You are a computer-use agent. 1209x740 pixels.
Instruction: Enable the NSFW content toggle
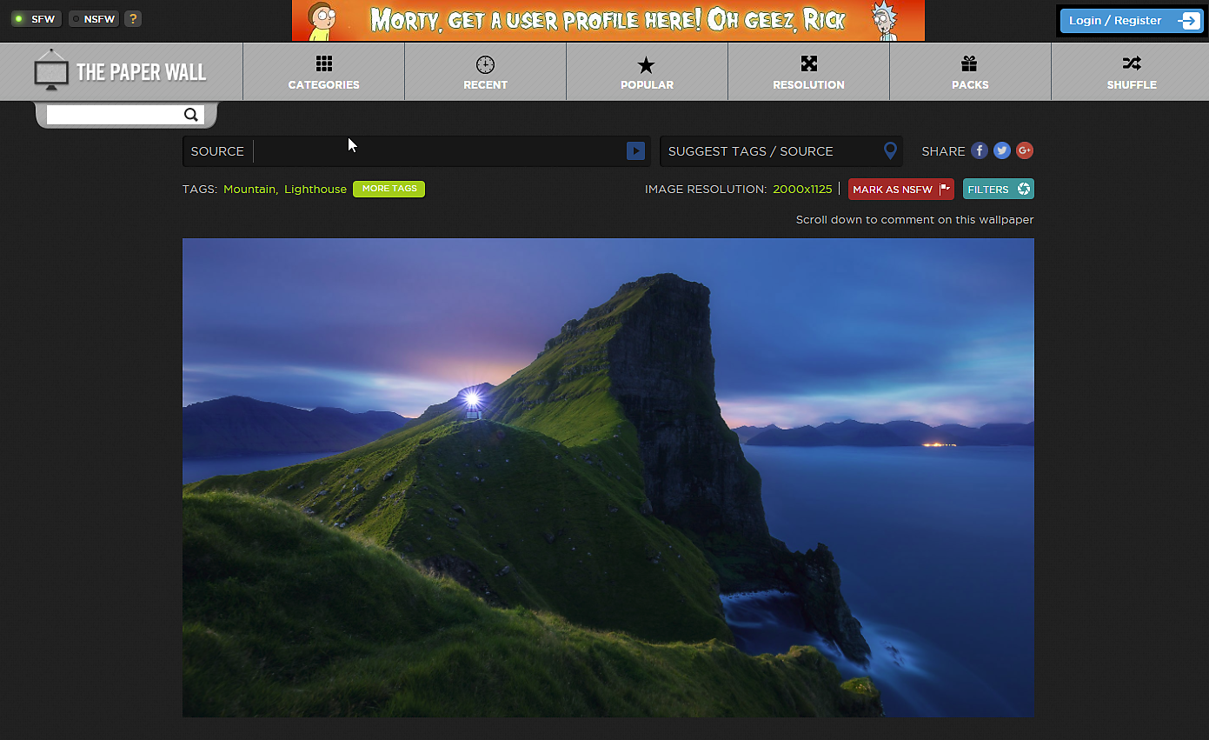pyautogui.click(x=93, y=19)
